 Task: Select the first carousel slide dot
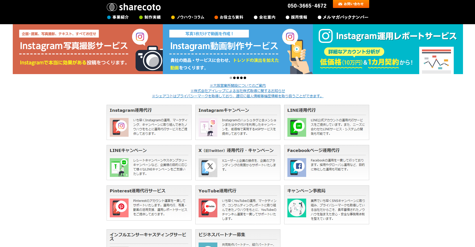(231, 78)
